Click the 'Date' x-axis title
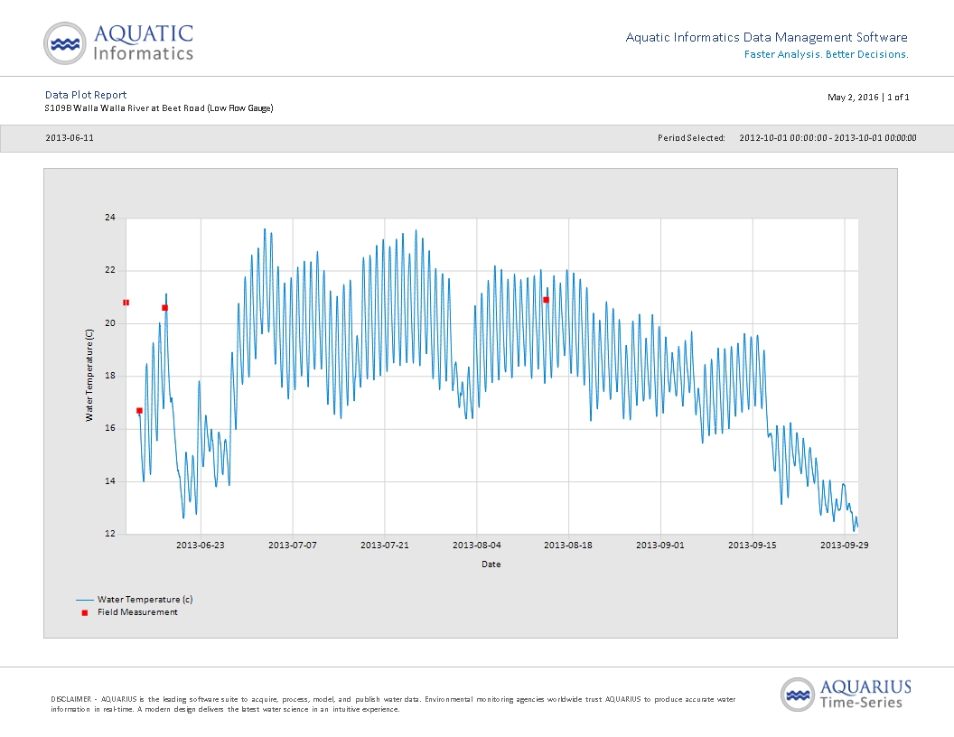Image resolution: width=954 pixels, height=737 pixels. (491, 564)
